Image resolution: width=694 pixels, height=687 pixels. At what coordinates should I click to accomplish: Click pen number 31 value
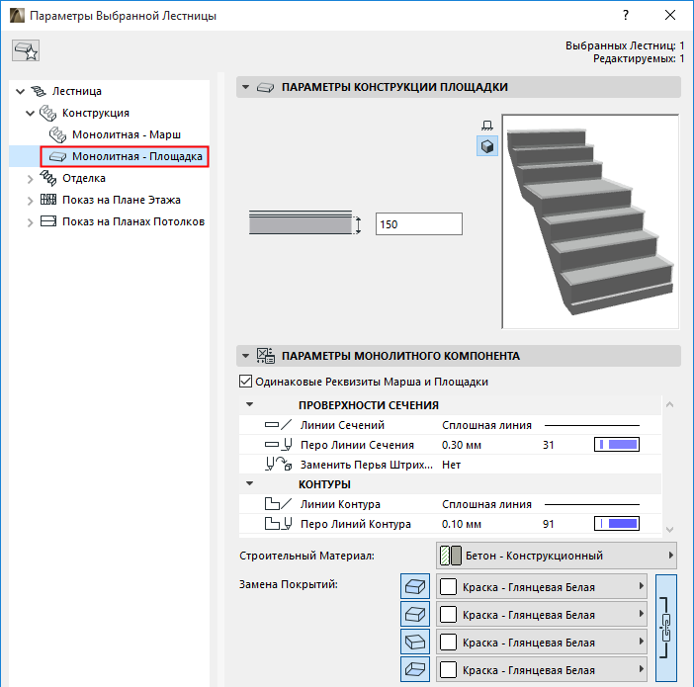[549, 445]
